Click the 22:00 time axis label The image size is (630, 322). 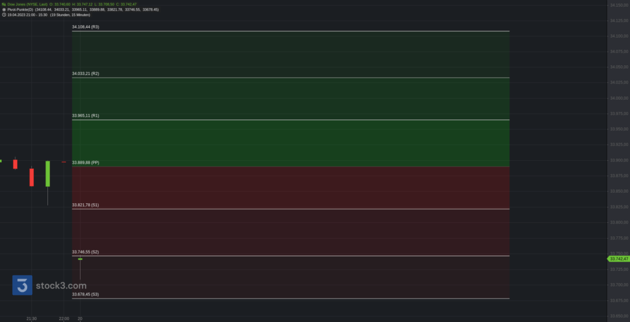pos(64,319)
